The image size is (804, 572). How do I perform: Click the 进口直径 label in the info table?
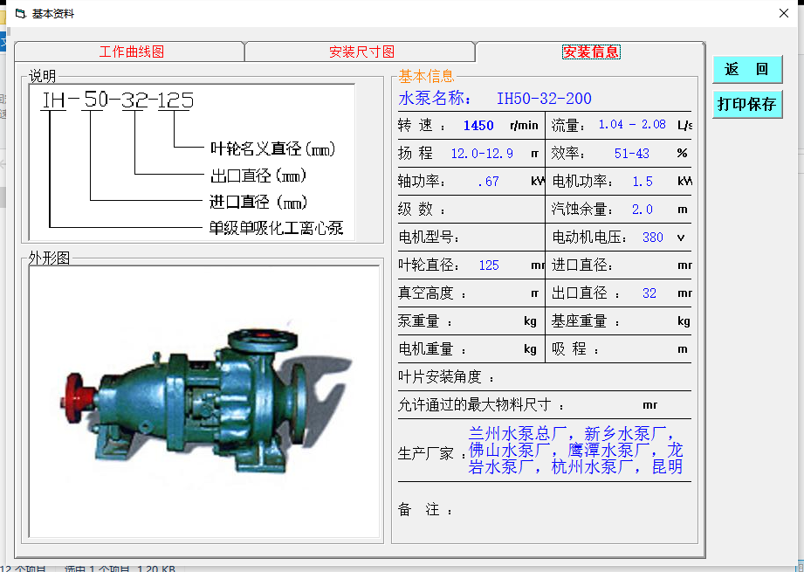tap(582, 265)
